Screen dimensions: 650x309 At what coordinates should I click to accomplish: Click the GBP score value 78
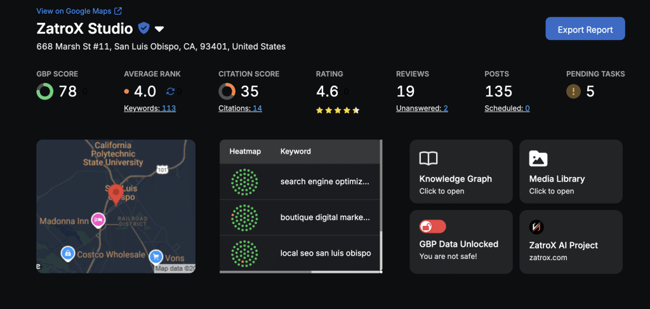67,91
